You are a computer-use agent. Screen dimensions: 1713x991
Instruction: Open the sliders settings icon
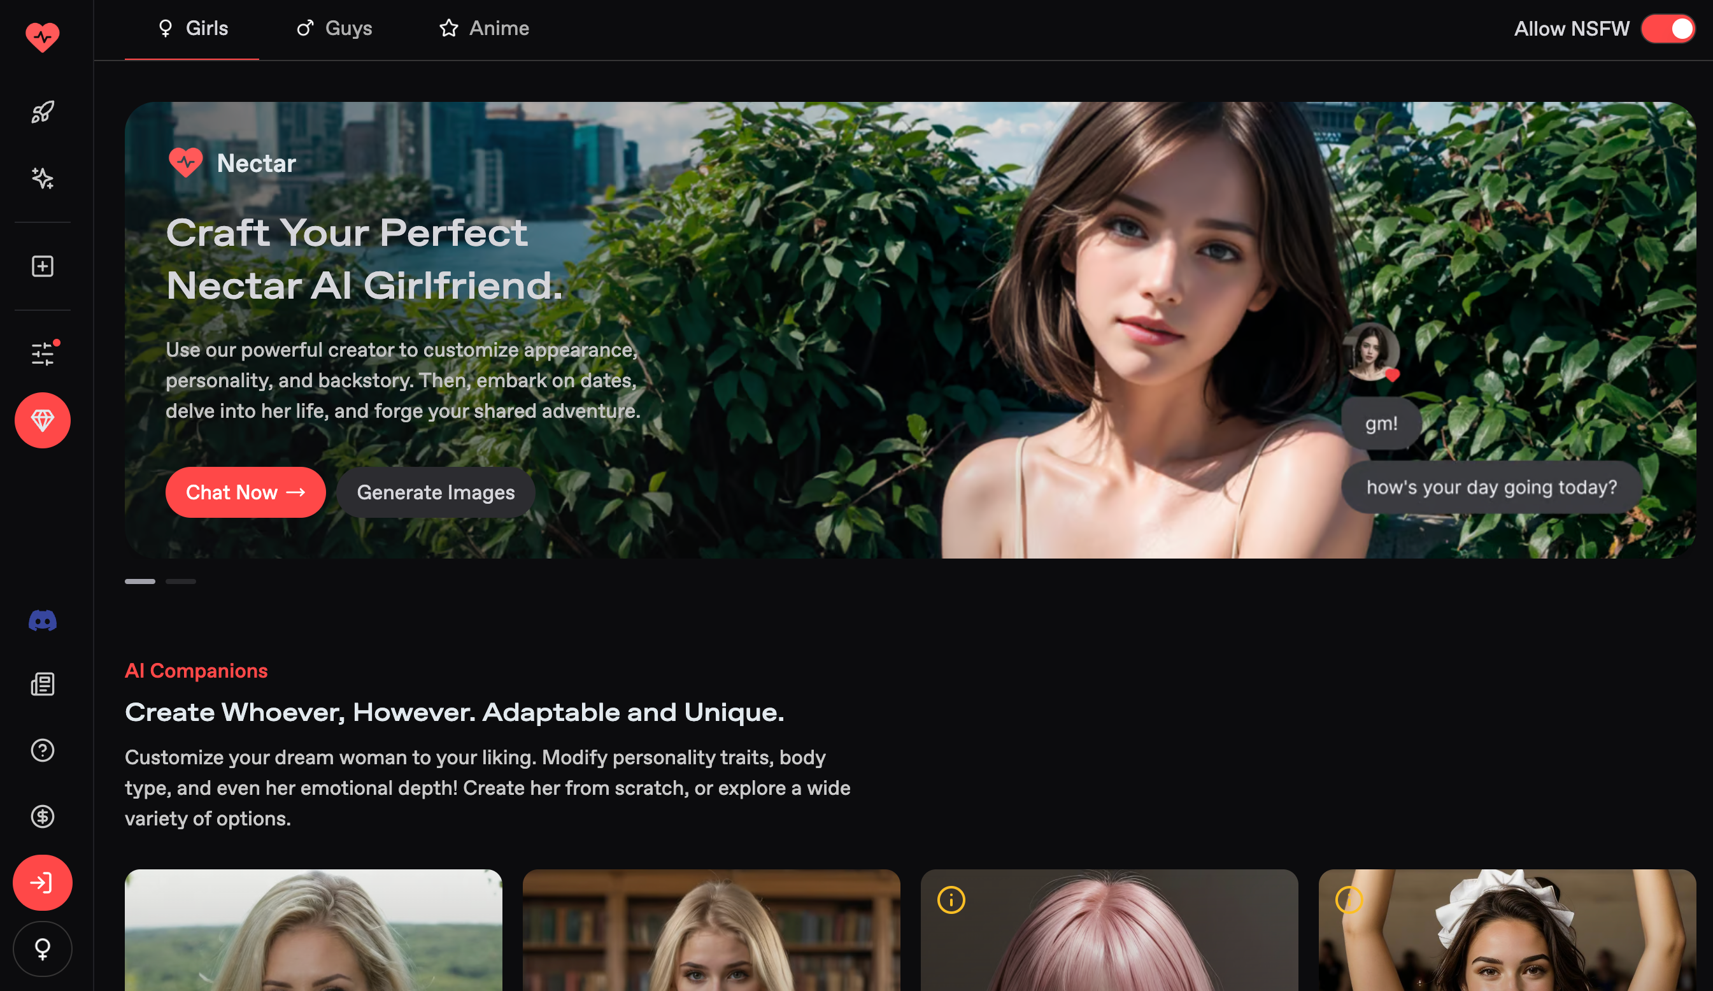point(42,353)
